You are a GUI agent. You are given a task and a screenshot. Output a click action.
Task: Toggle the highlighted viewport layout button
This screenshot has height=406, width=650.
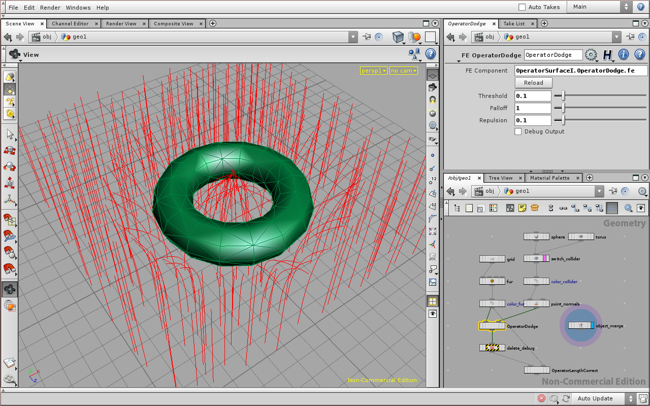pyautogui.click(x=433, y=301)
